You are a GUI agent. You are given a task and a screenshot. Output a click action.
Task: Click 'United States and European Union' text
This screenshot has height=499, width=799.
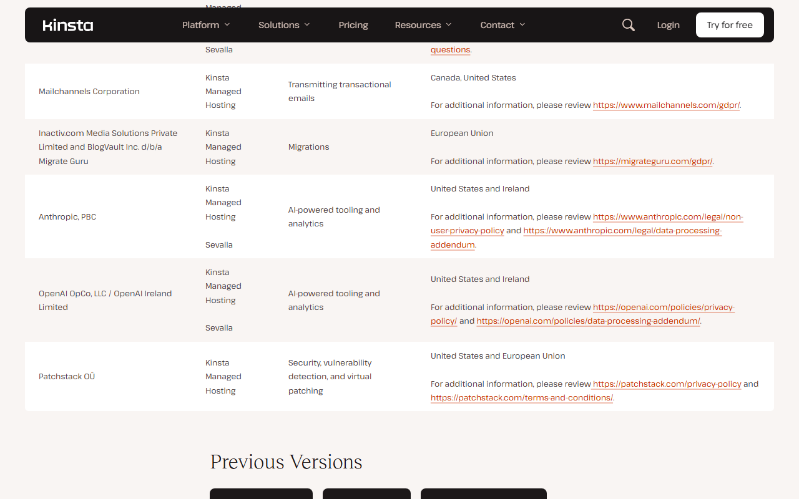click(498, 356)
